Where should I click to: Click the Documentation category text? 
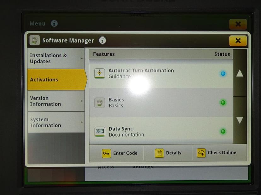(x=126, y=135)
